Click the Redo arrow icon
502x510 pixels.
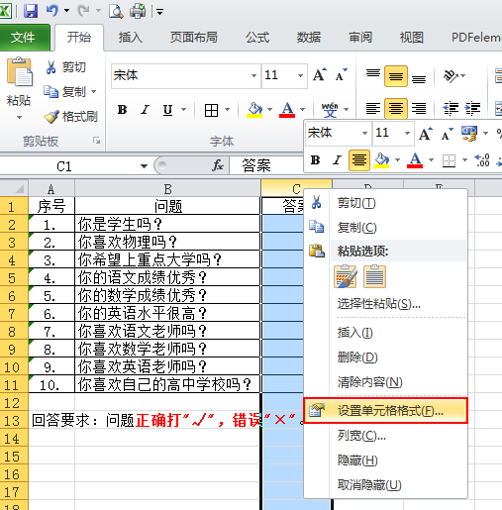click(x=83, y=11)
